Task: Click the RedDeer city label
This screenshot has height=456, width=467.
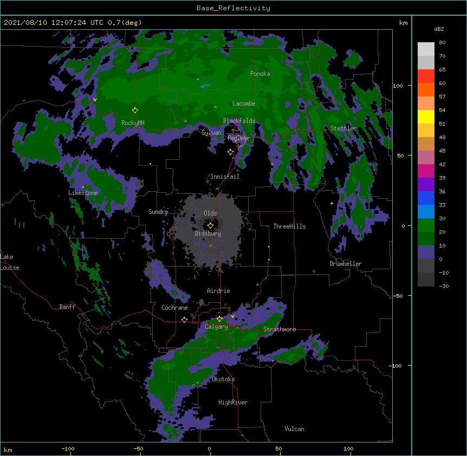Action: pos(239,138)
